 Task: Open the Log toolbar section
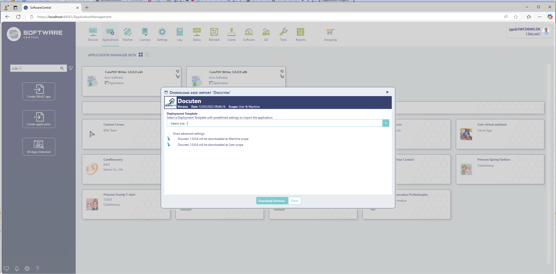(180, 34)
